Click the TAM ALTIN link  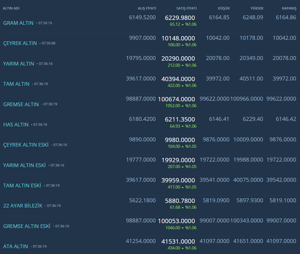(x=16, y=84)
